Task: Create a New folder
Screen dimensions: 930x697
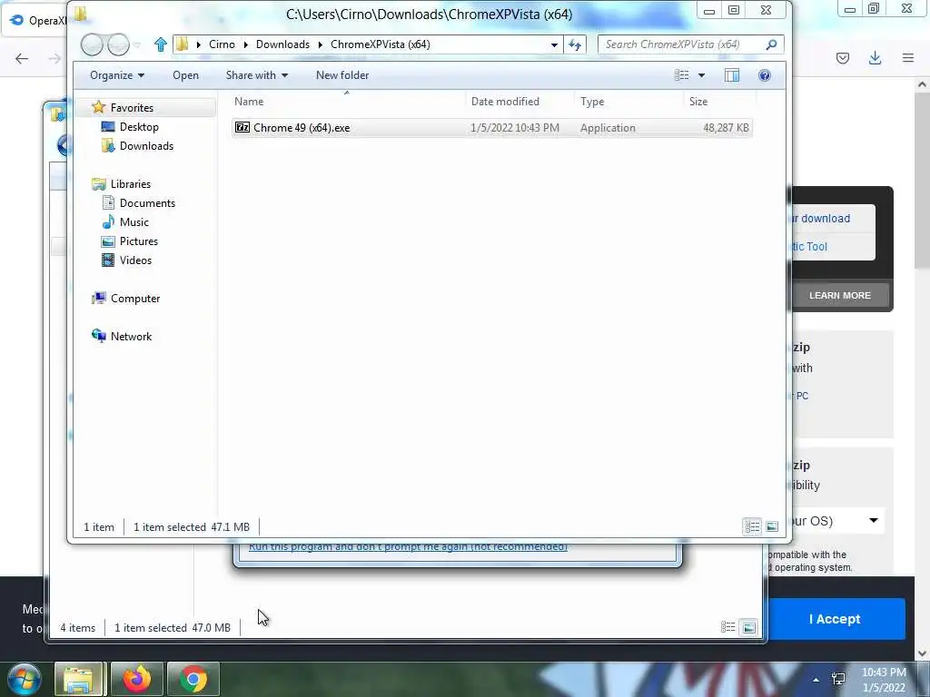Action: (x=342, y=75)
